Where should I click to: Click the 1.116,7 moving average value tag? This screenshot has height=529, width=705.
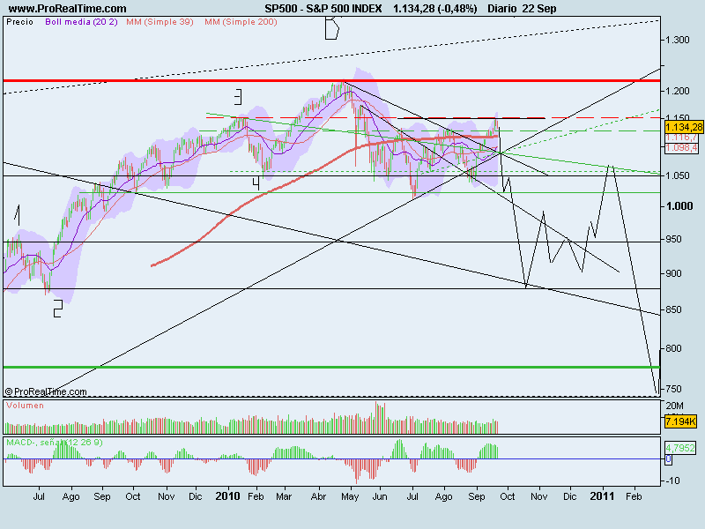(x=681, y=138)
